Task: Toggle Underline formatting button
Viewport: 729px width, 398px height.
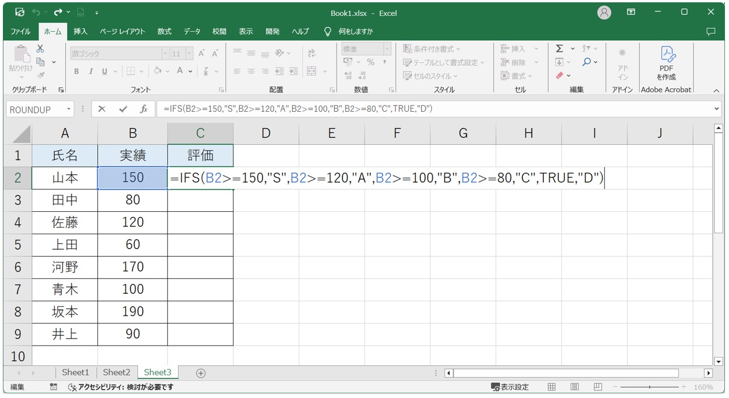Action: 105,72
